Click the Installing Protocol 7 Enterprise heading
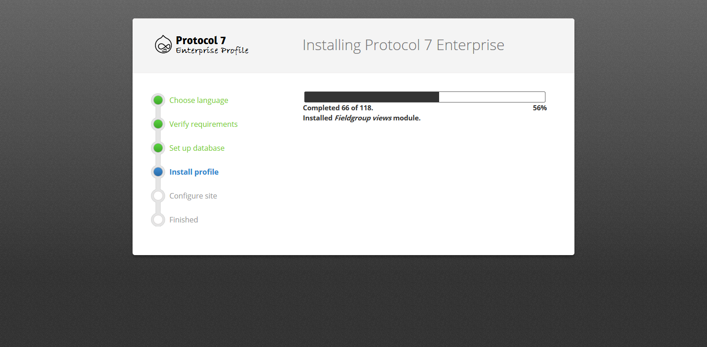Screen dimensions: 707x347 click(403, 45)
